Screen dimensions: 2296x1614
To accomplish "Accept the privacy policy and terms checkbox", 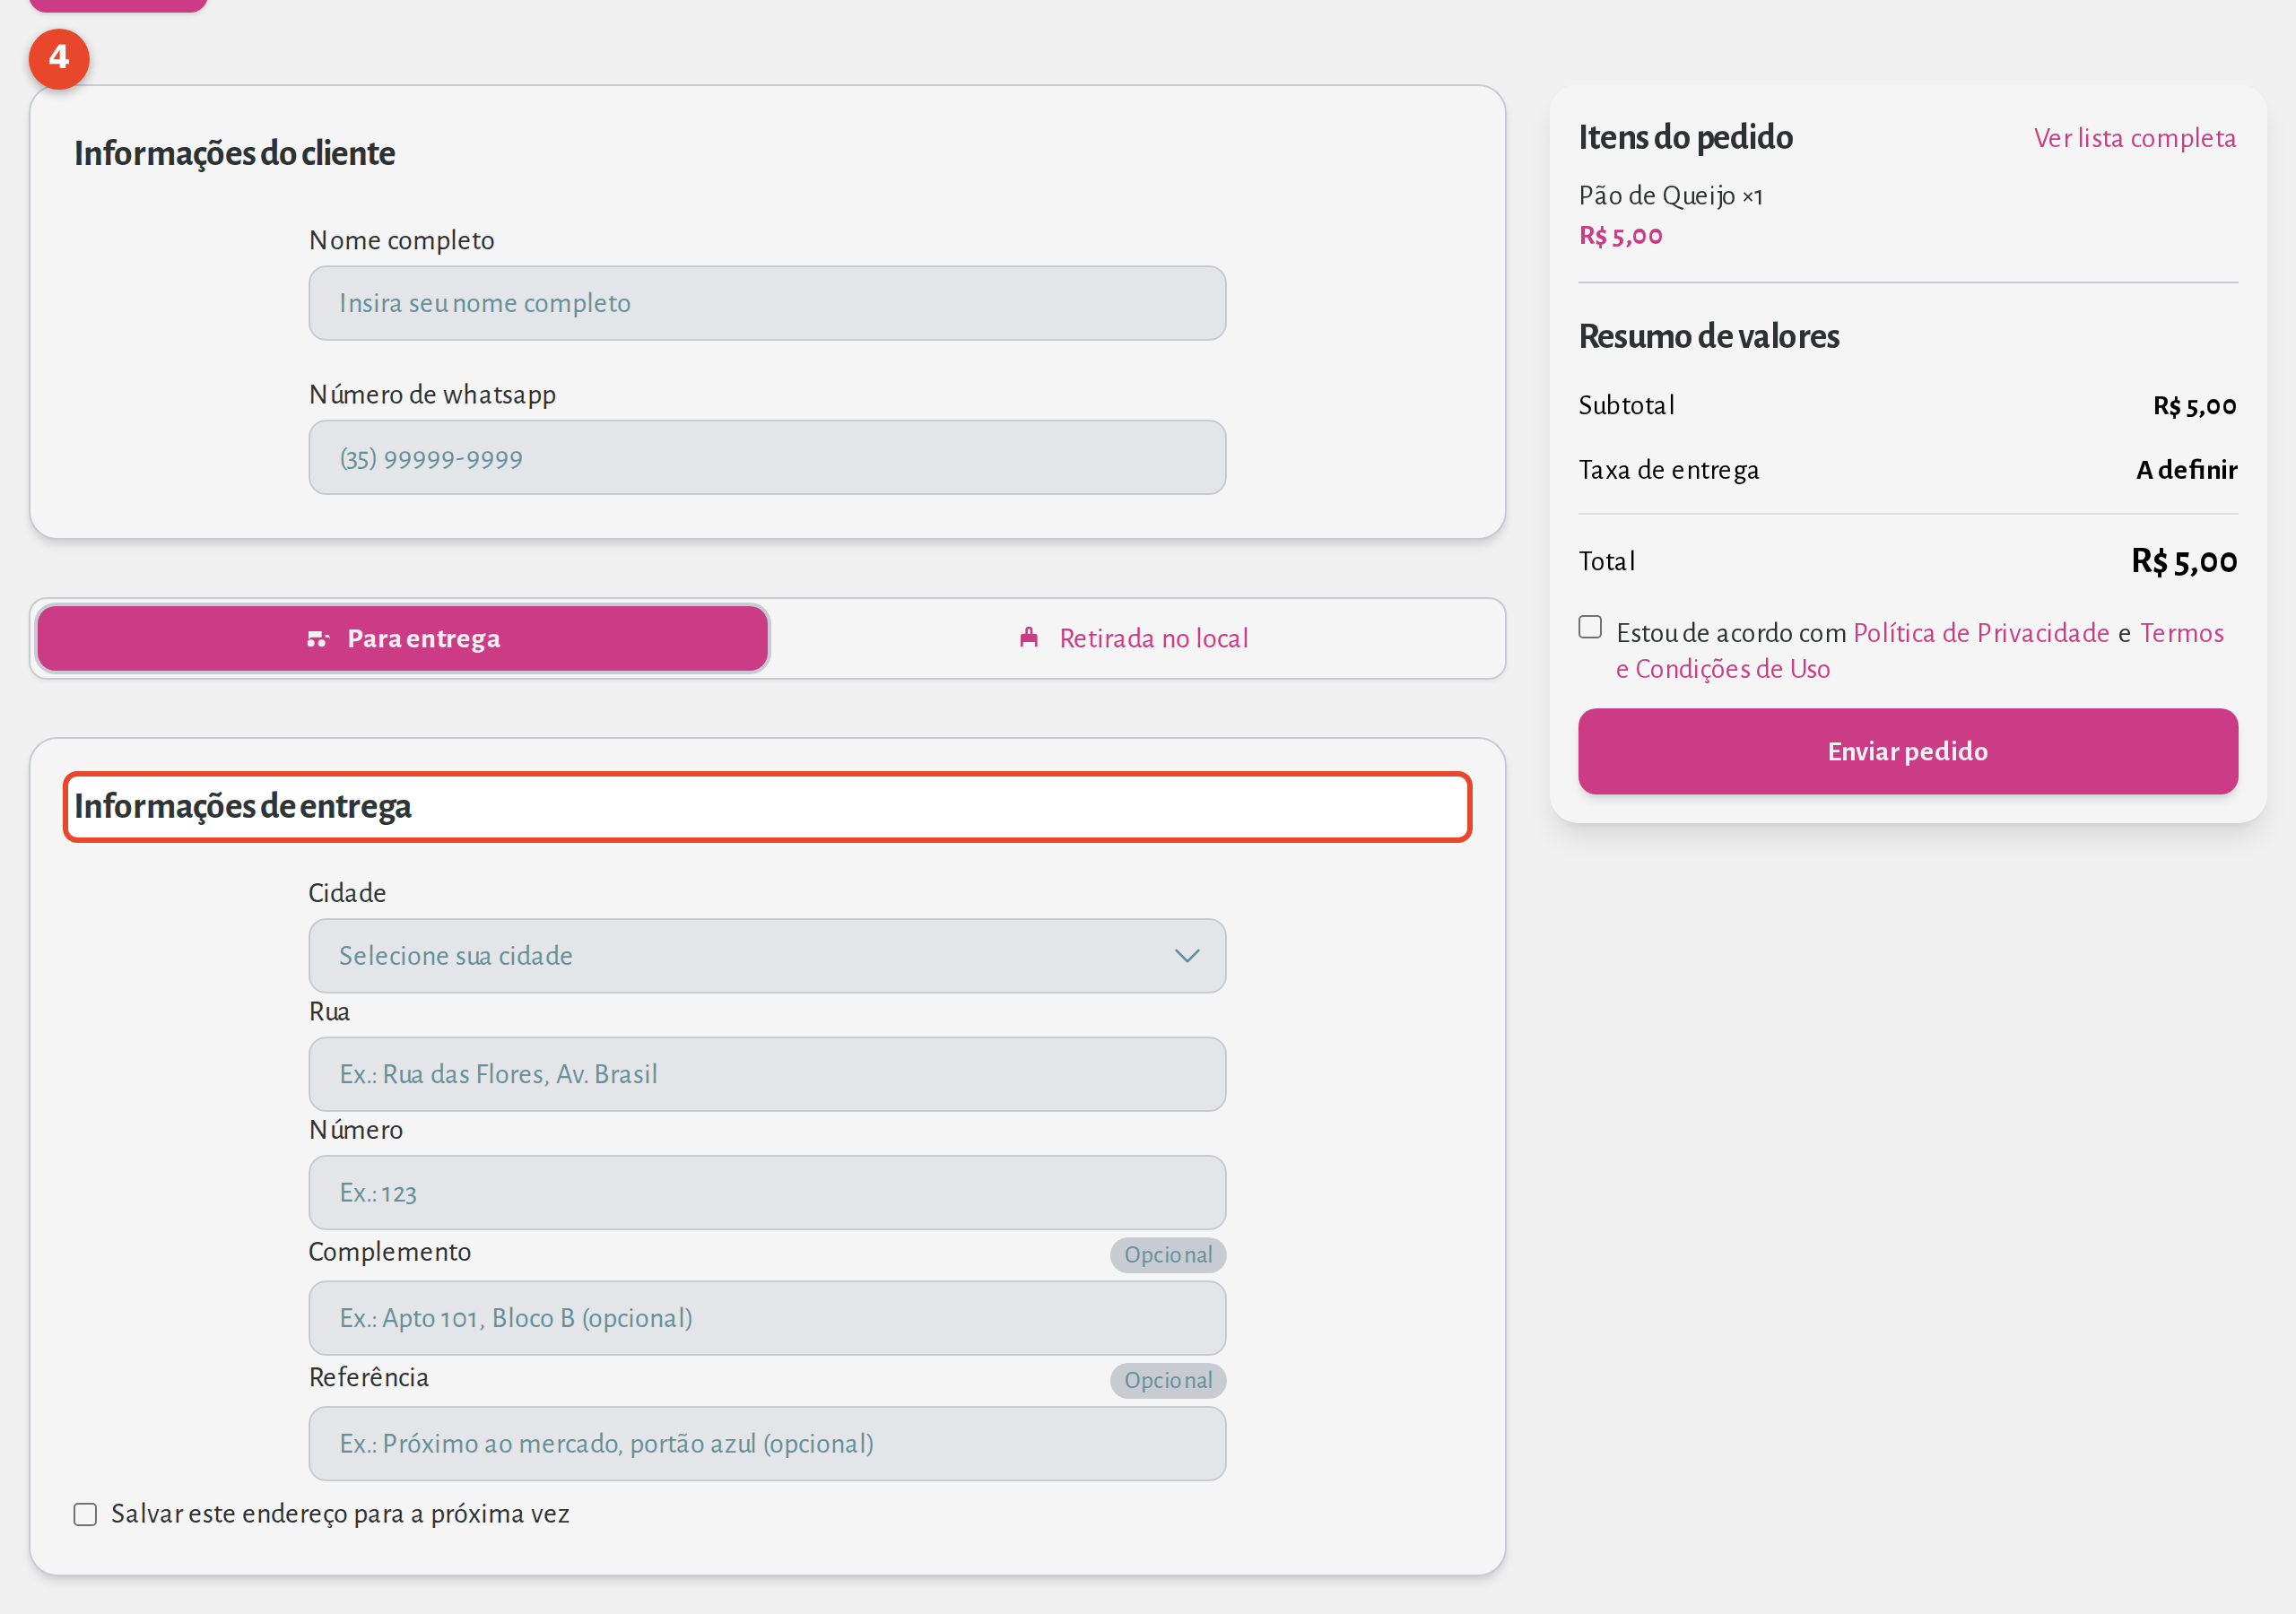I will [x=1590, y=627].
